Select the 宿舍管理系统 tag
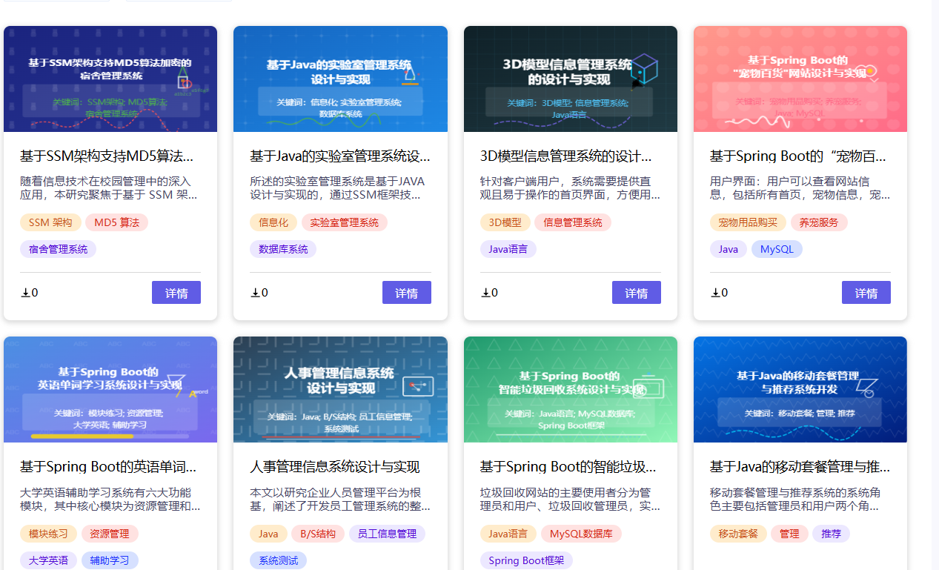Screen dimensions: 939x570 point(58,249)
